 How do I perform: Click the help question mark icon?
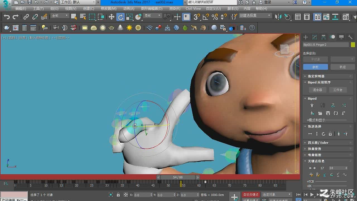[252, 28]
